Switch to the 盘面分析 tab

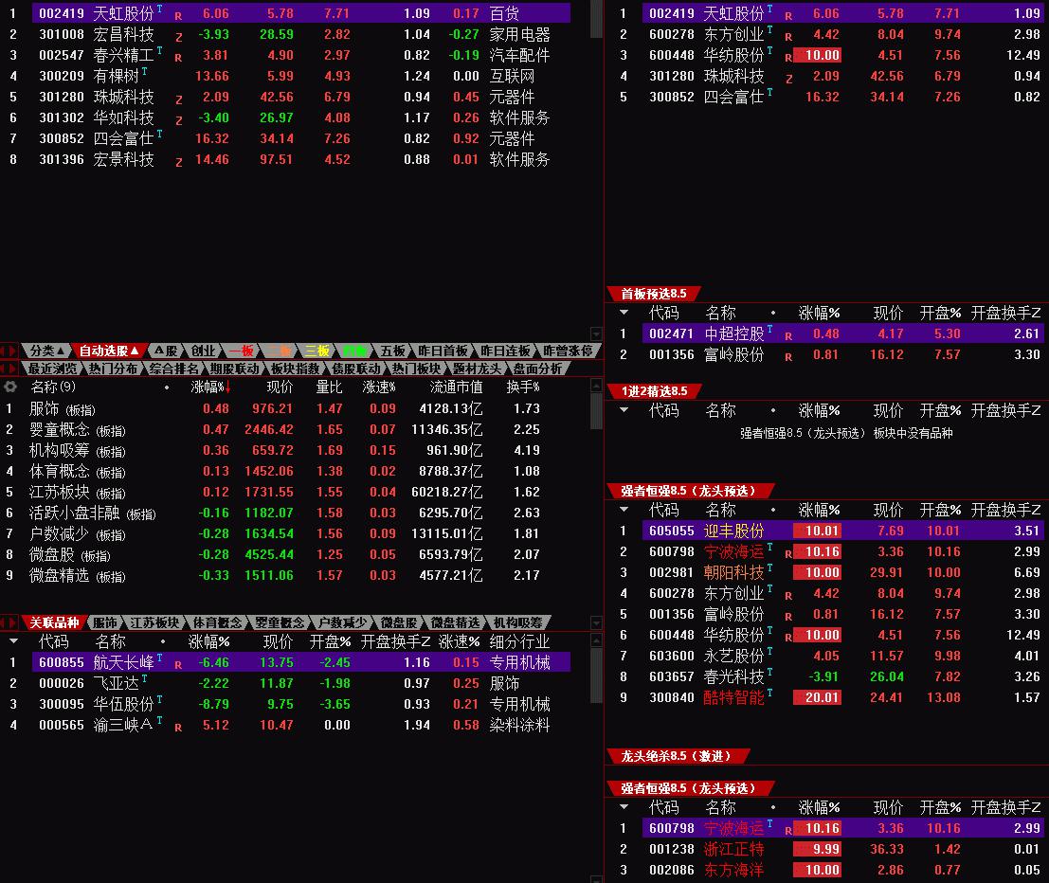click(x=537, y=368)
